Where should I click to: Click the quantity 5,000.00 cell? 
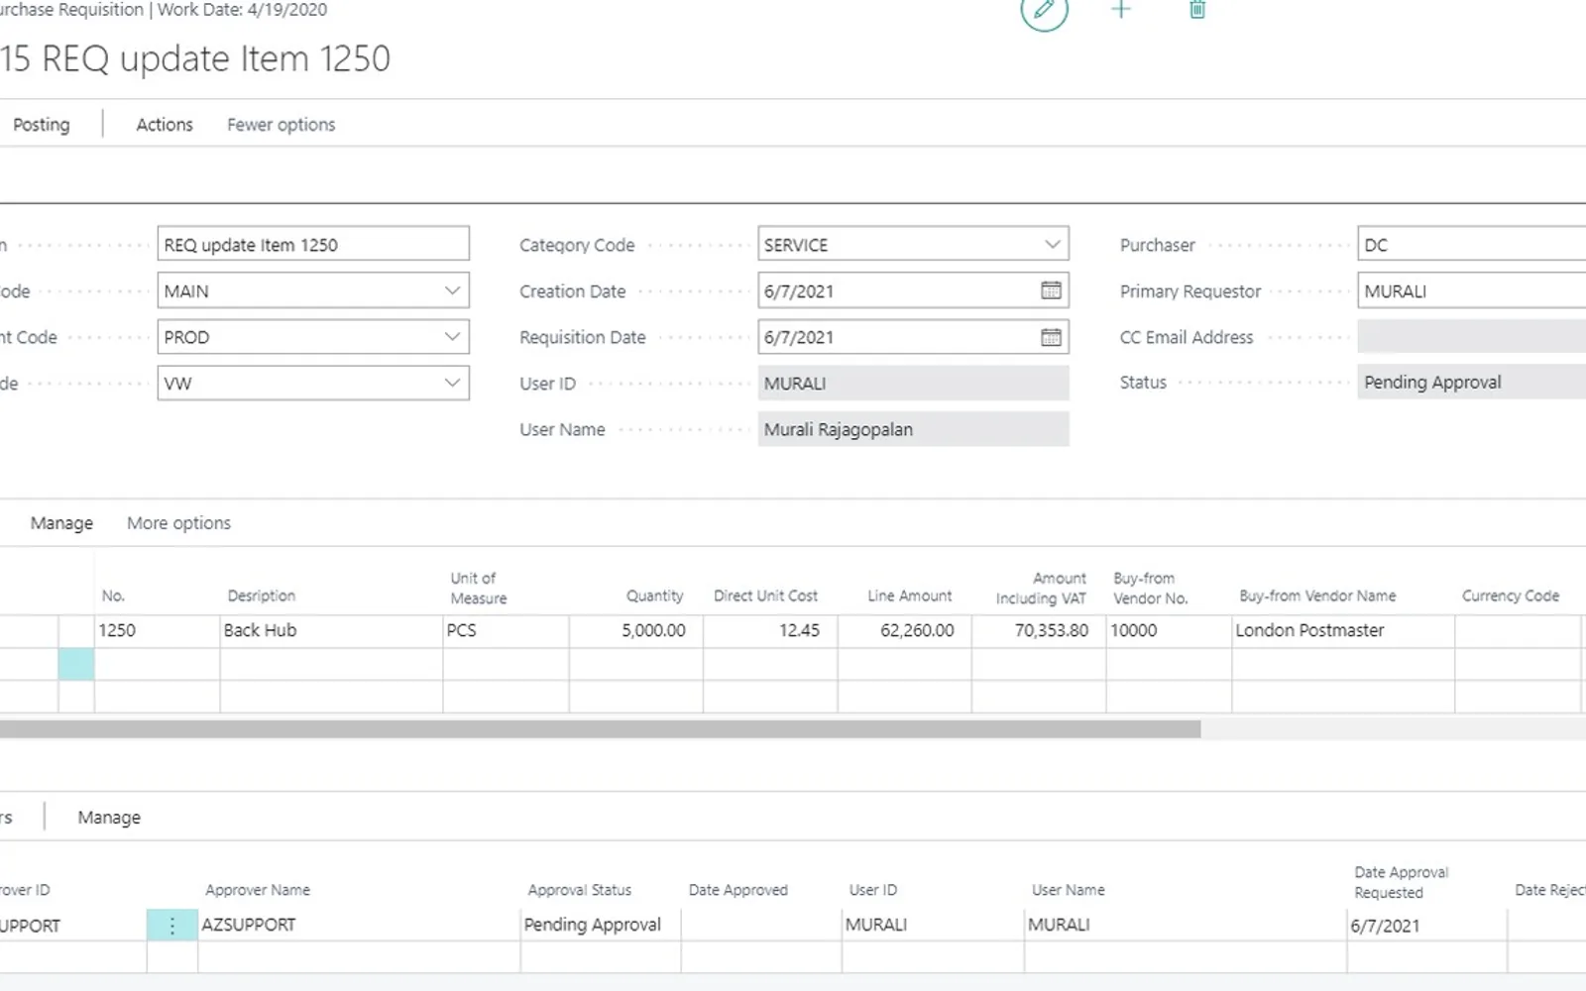636,630
